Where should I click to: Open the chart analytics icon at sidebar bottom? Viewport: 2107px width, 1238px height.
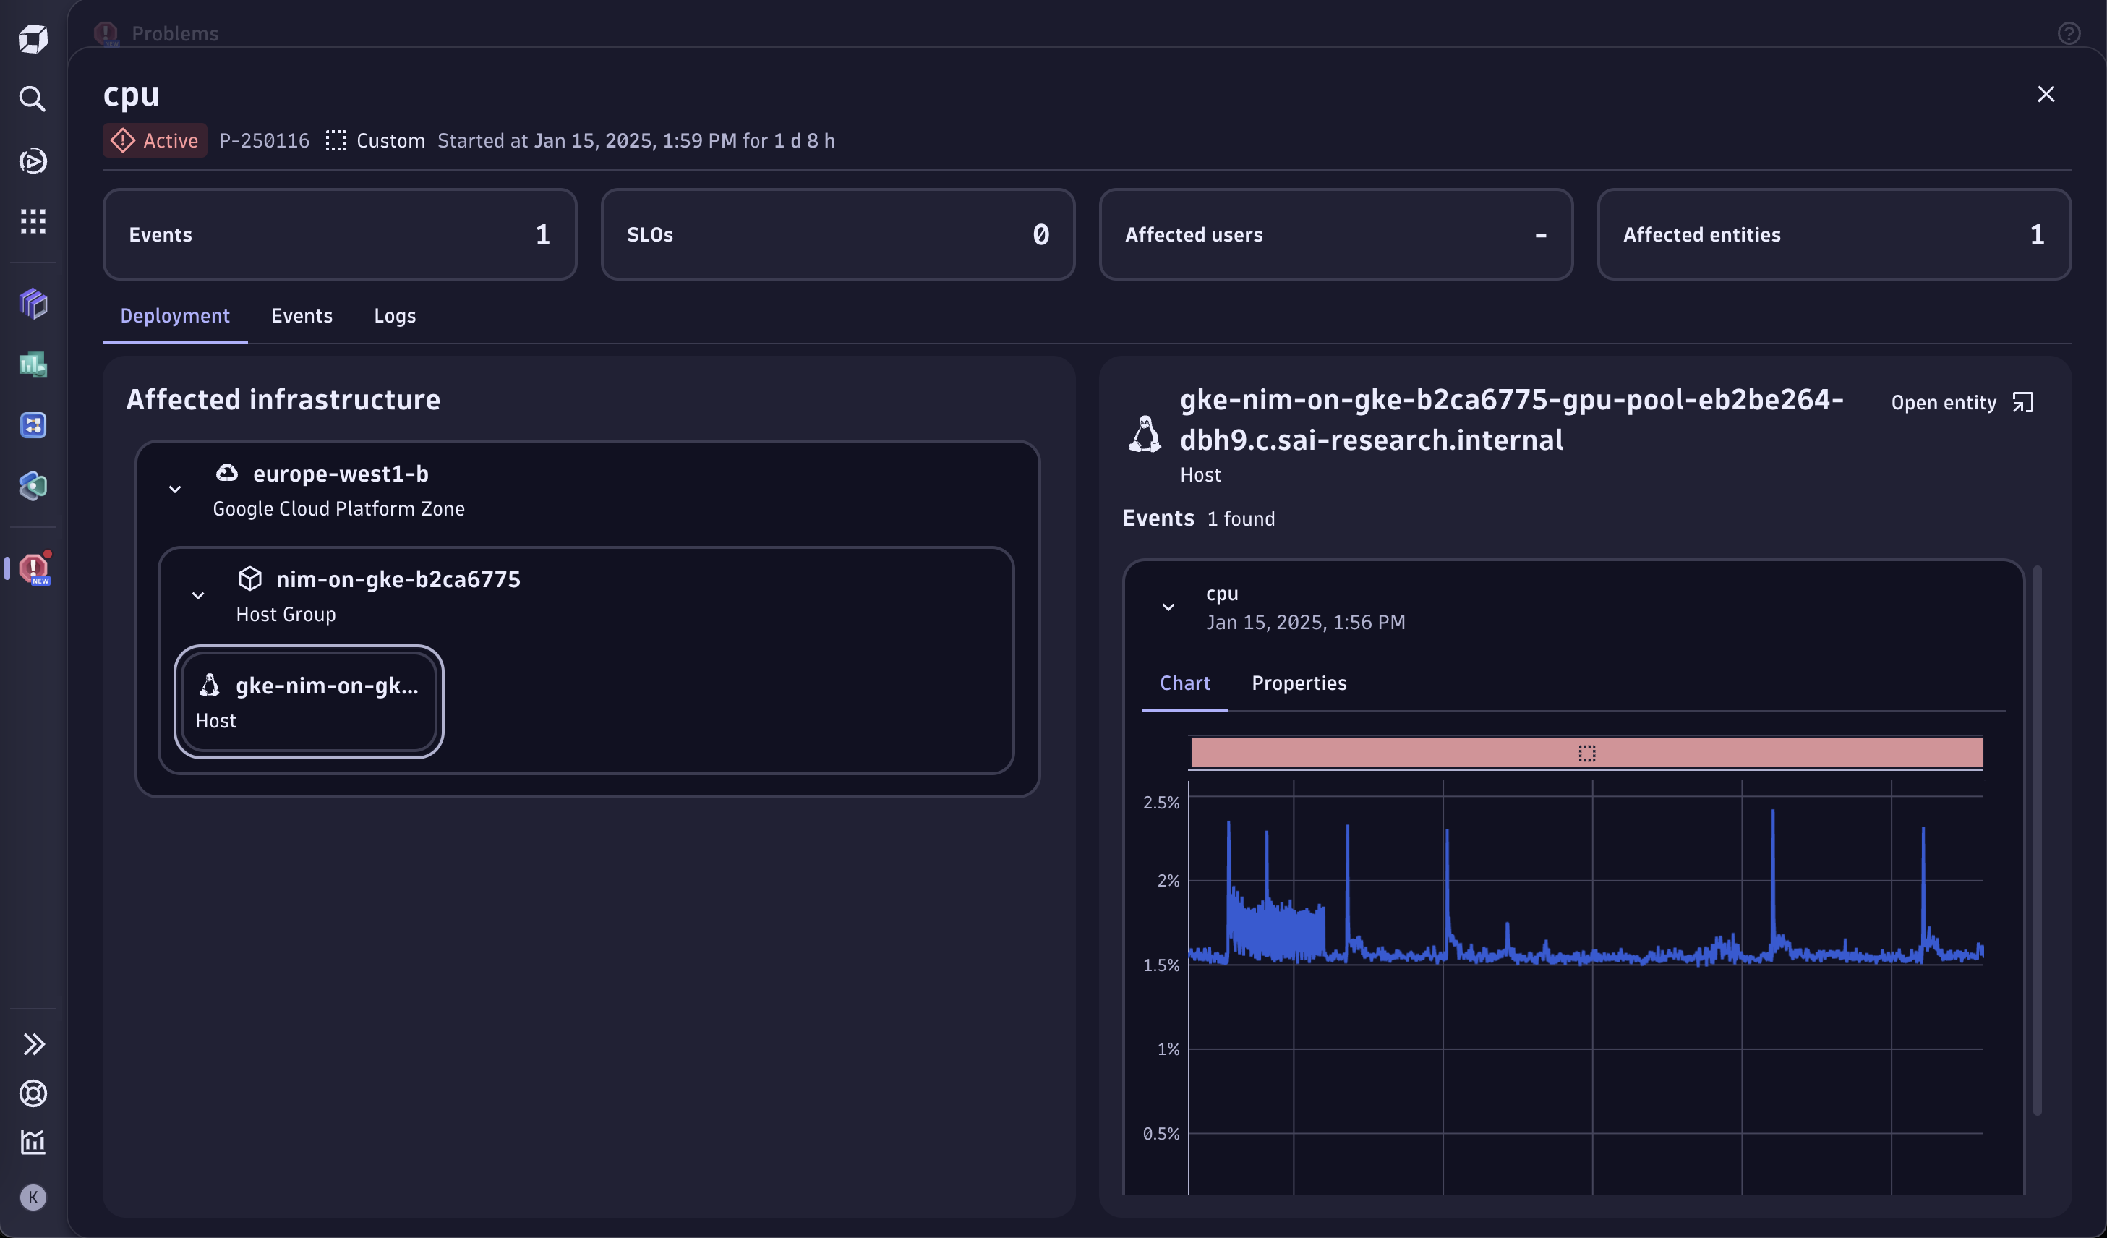(33, 1142)
